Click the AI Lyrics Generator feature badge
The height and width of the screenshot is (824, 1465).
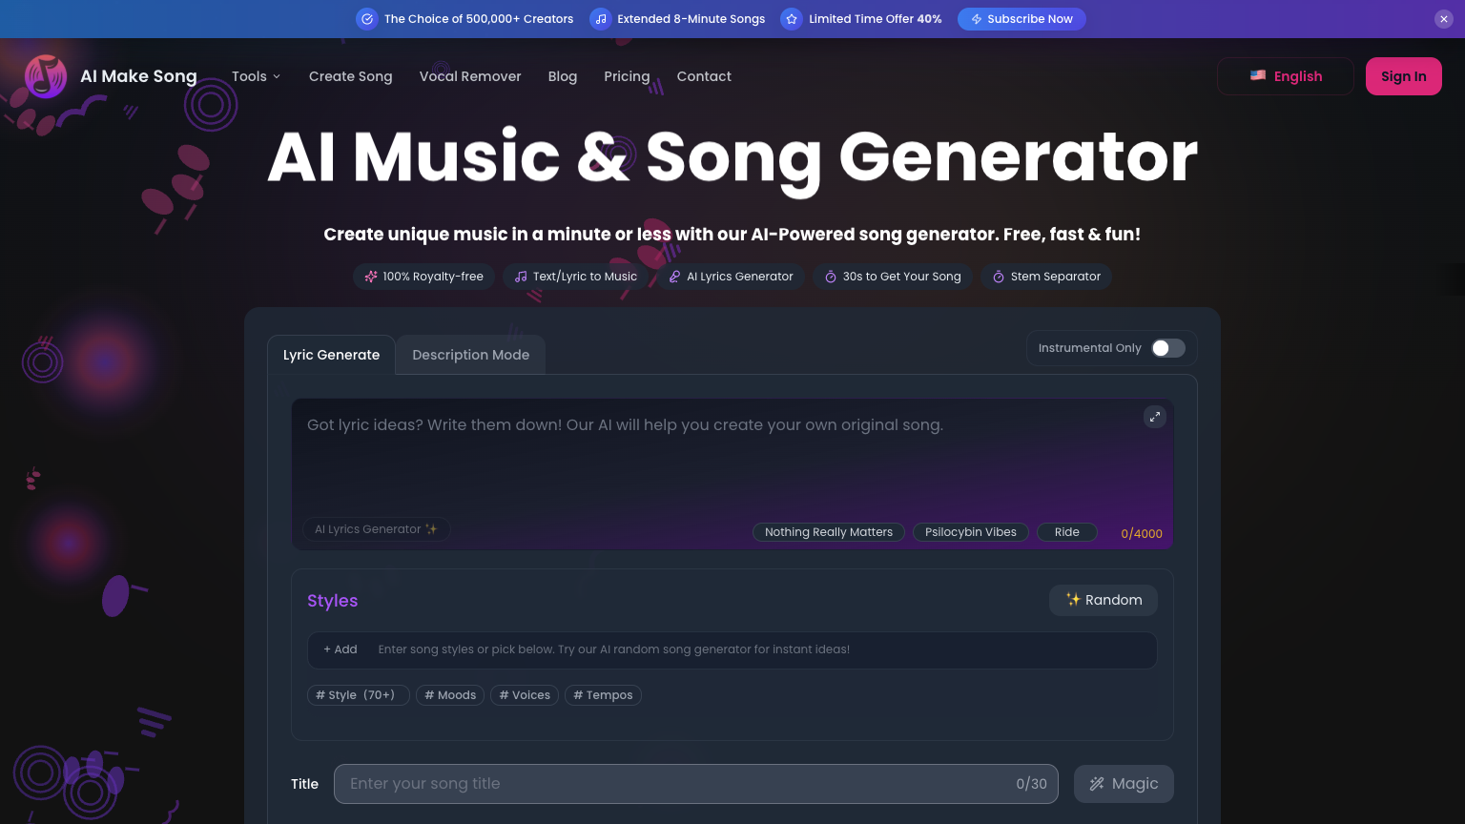(x=731, y=277)
